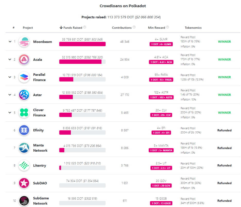This screenshot has width=241, height=207.
Task: Click the 1 DOT : 4.61+ ACA badge
Action: (161, 62)
